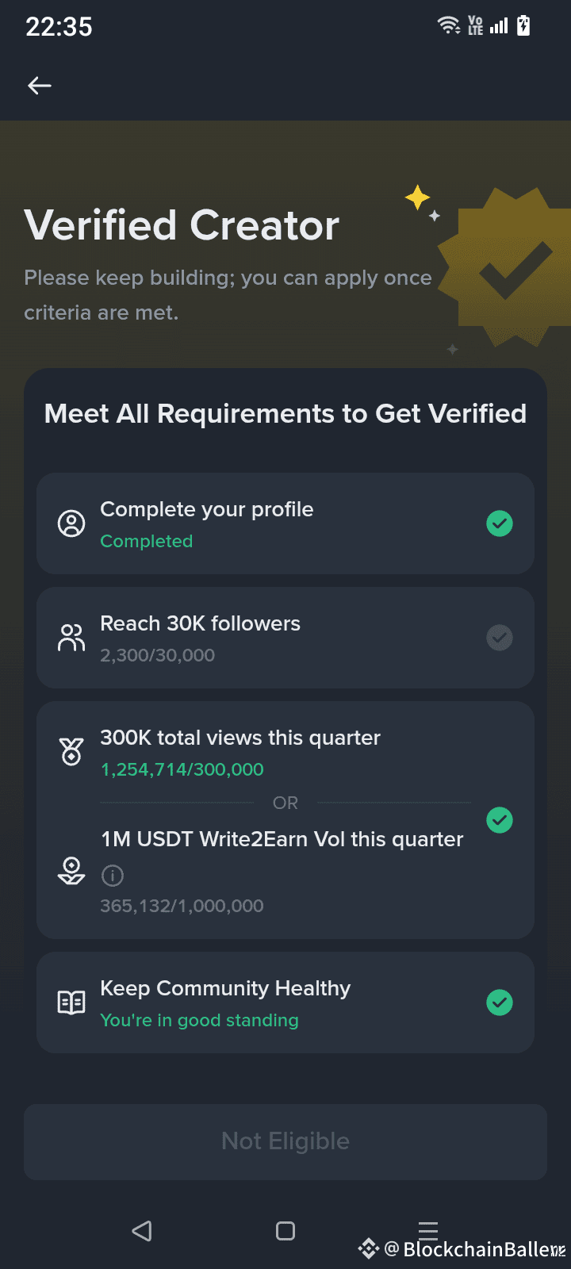Screen dimensions: 571x1269
Task: Tap the back arrow icon
Action: coord(40,86)
